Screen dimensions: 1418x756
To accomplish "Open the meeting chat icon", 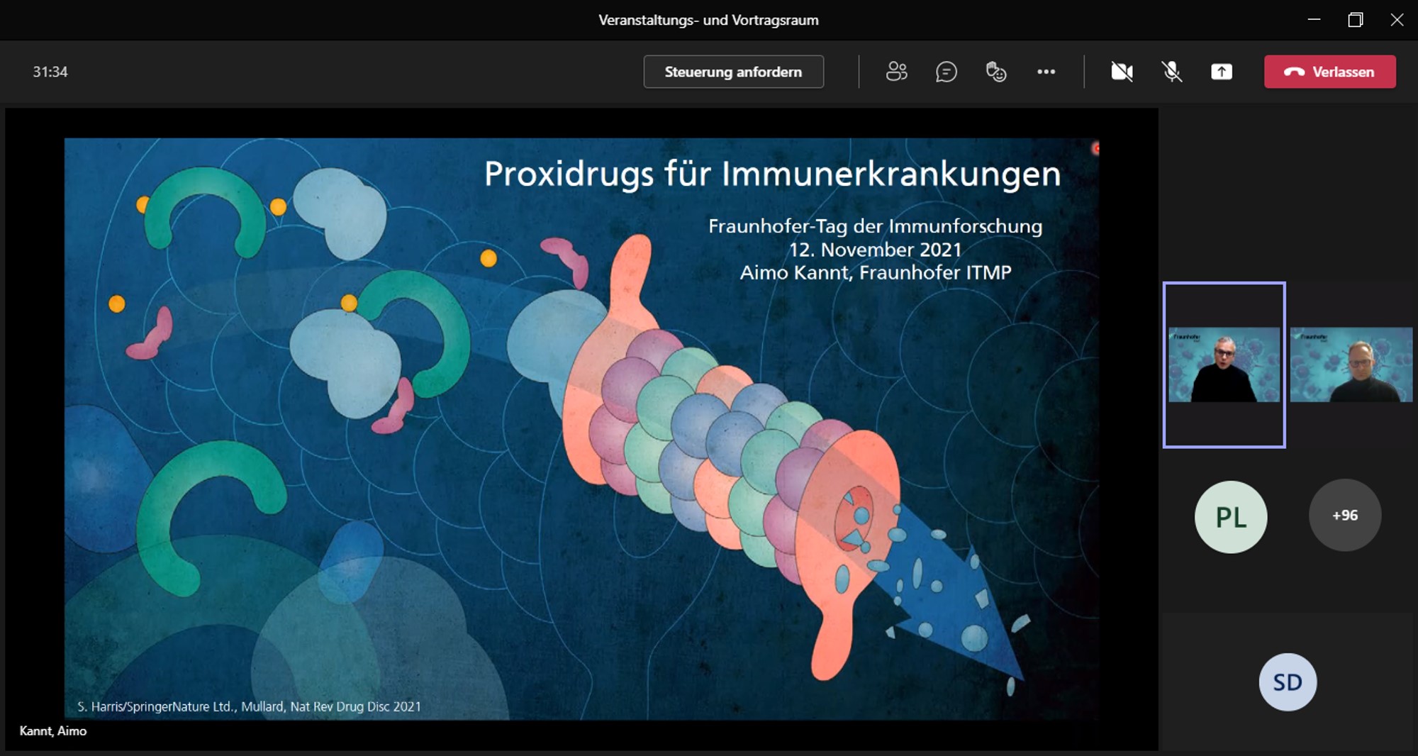I will 947,72.
